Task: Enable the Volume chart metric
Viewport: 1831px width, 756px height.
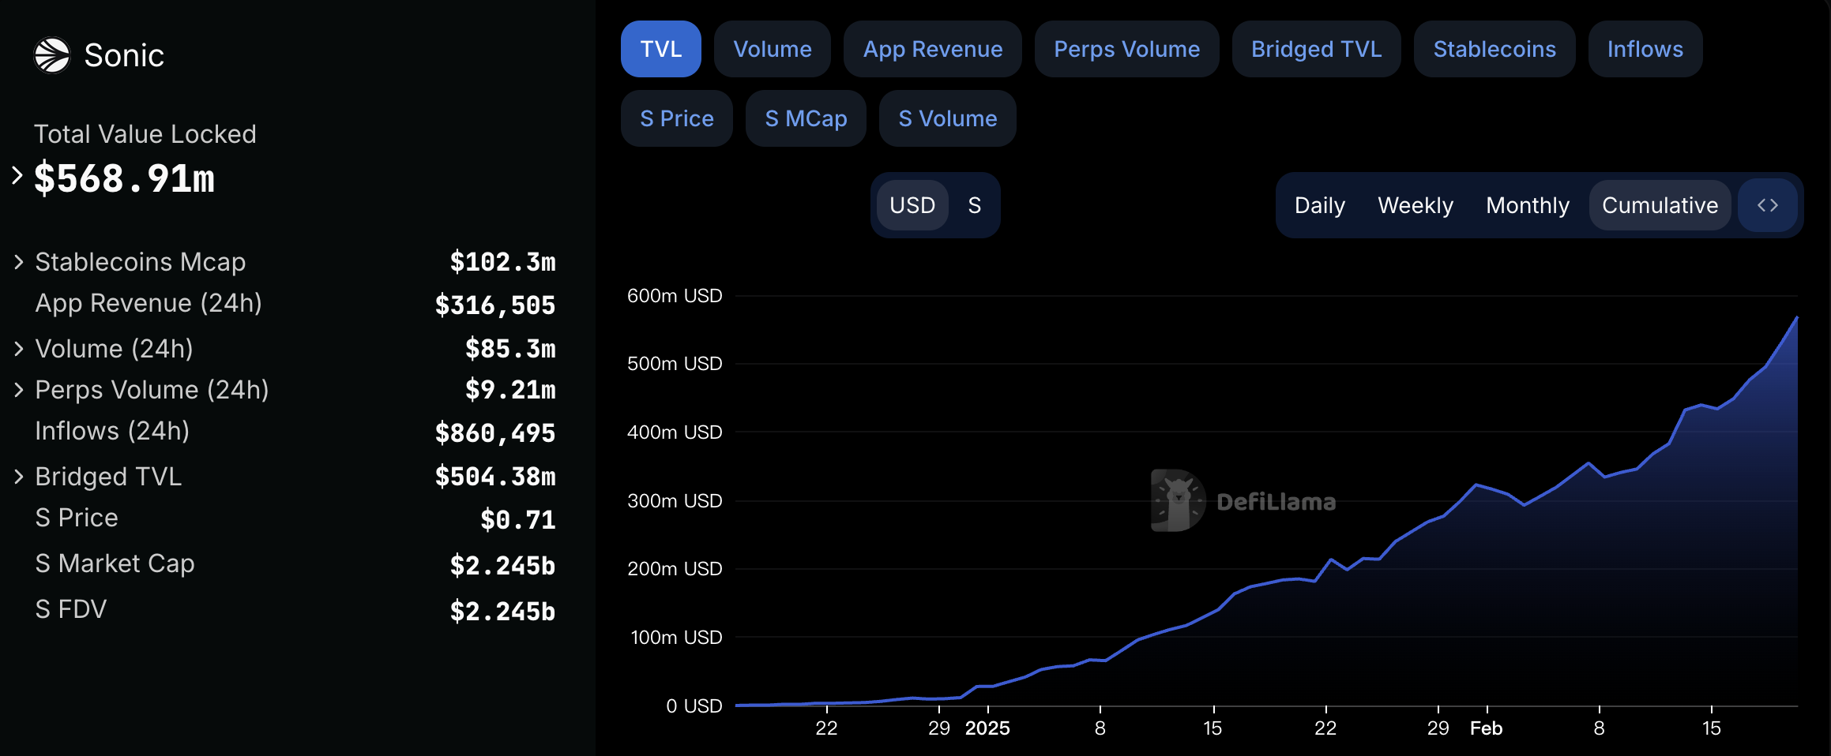Action: [x=772, y=49]
